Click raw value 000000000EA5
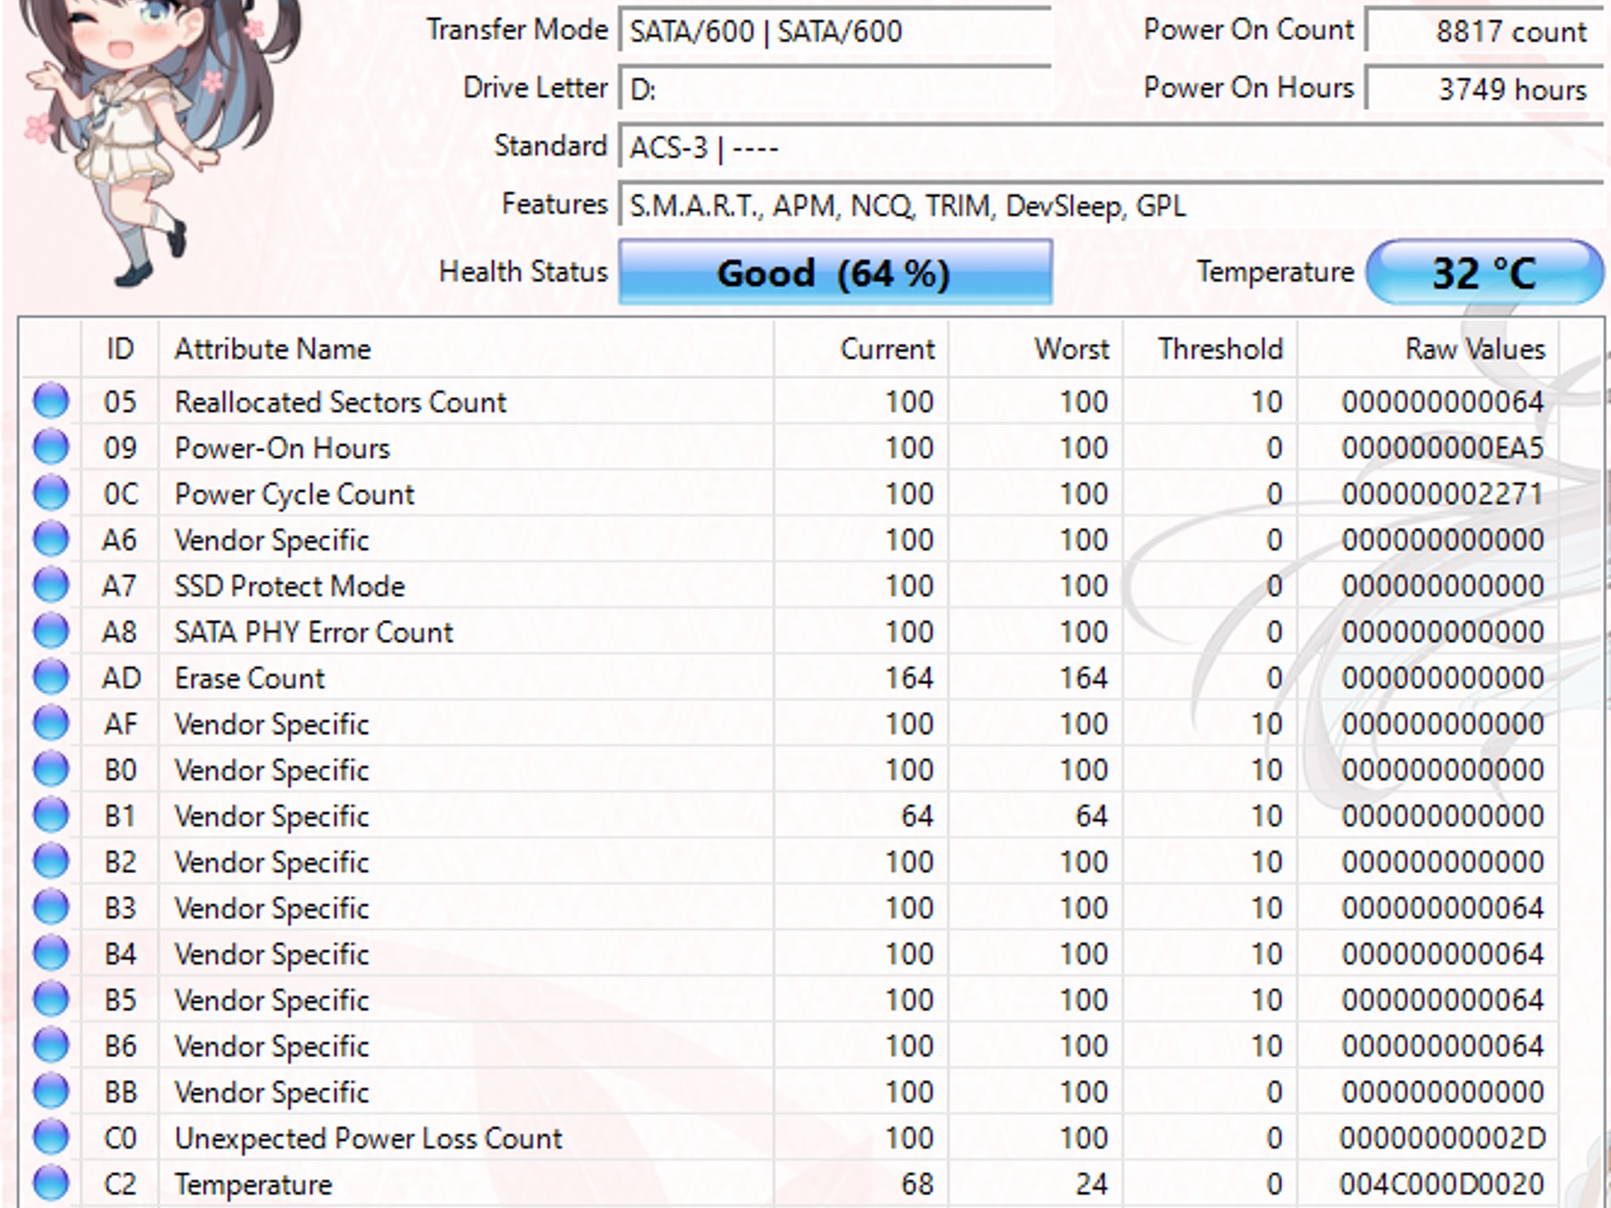1611x1208 pixels. tap(1443, 447)
